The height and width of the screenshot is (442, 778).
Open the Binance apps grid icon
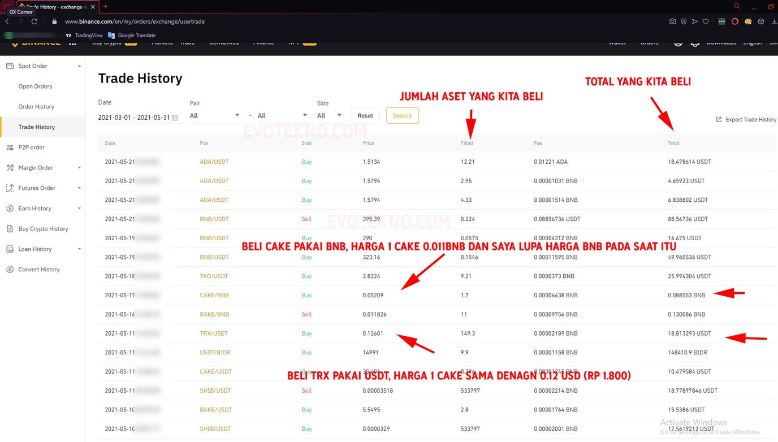pyautogui.click(x=73, y=43)
